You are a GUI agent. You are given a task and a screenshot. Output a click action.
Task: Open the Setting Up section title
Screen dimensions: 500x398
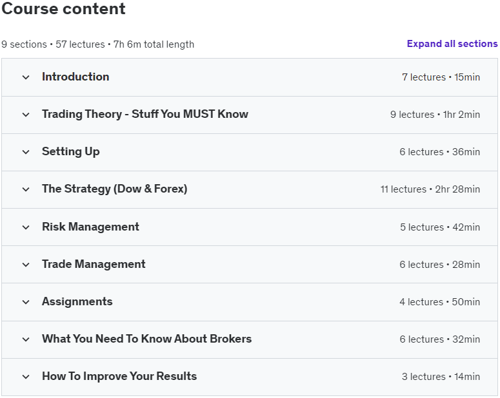click(71, 151)
